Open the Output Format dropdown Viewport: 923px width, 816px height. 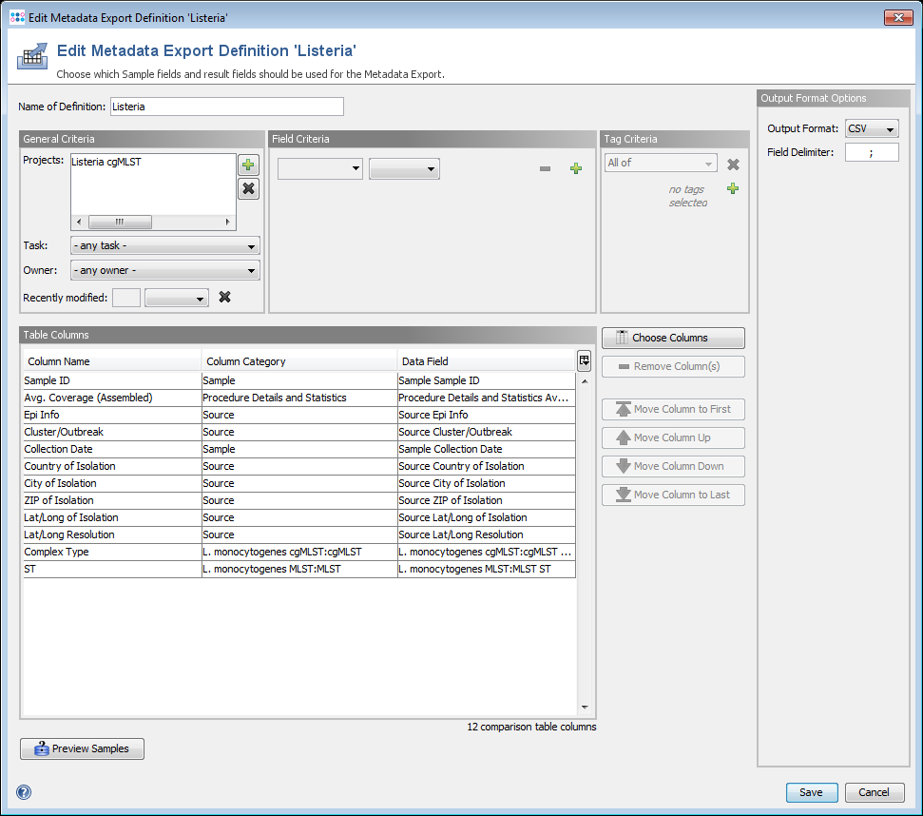pyautogui.click(x=872, y=129)
